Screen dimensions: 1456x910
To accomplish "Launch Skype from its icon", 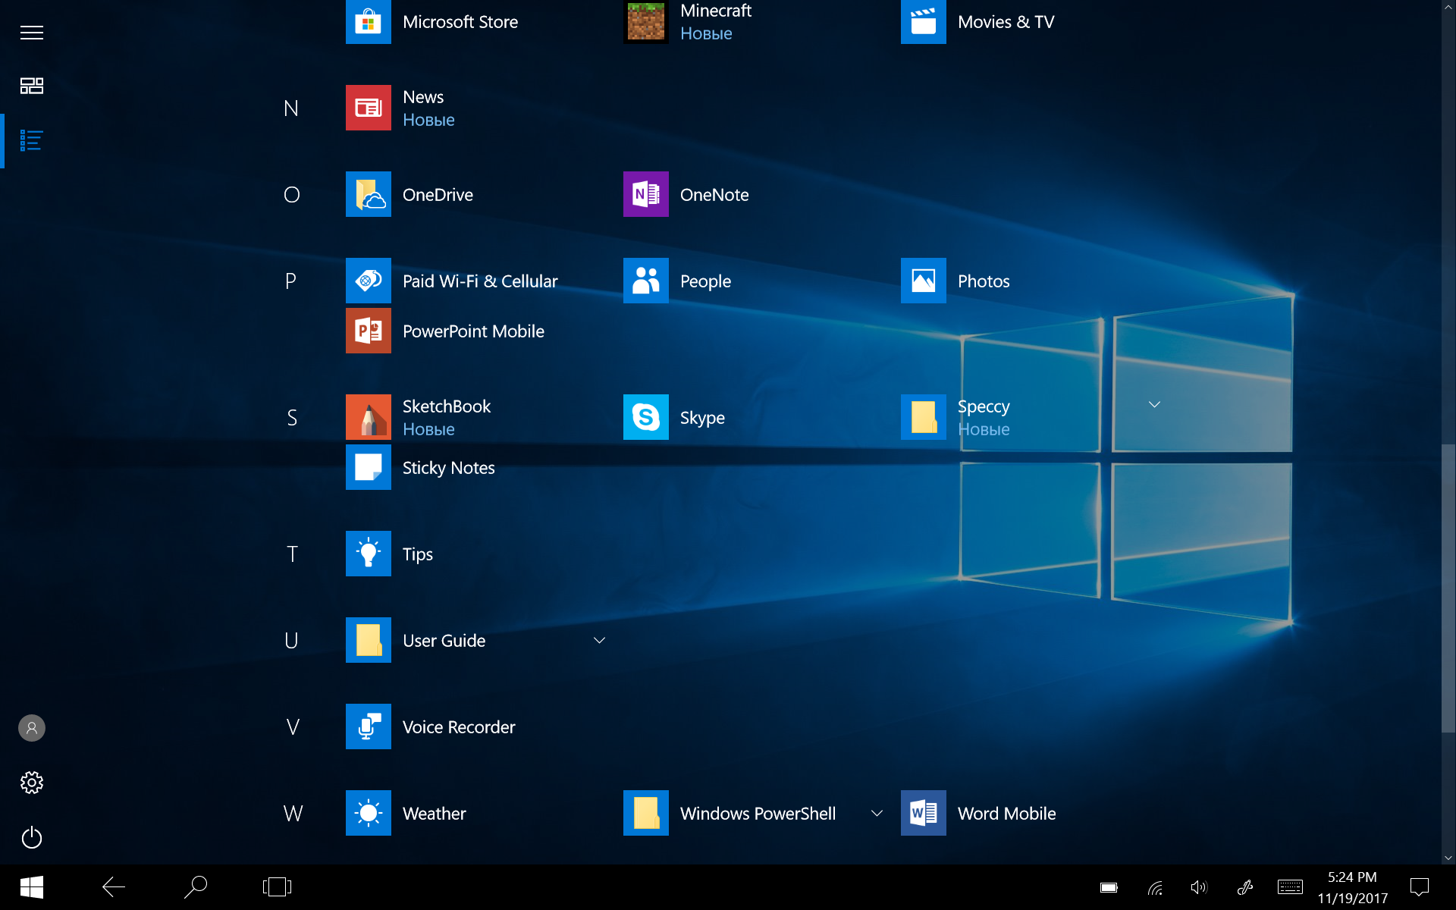I will 646,417.
